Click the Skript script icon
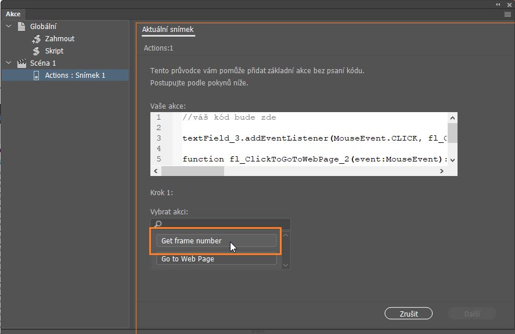This screenshot has width=515, height=334. click(x=36, y=51)
